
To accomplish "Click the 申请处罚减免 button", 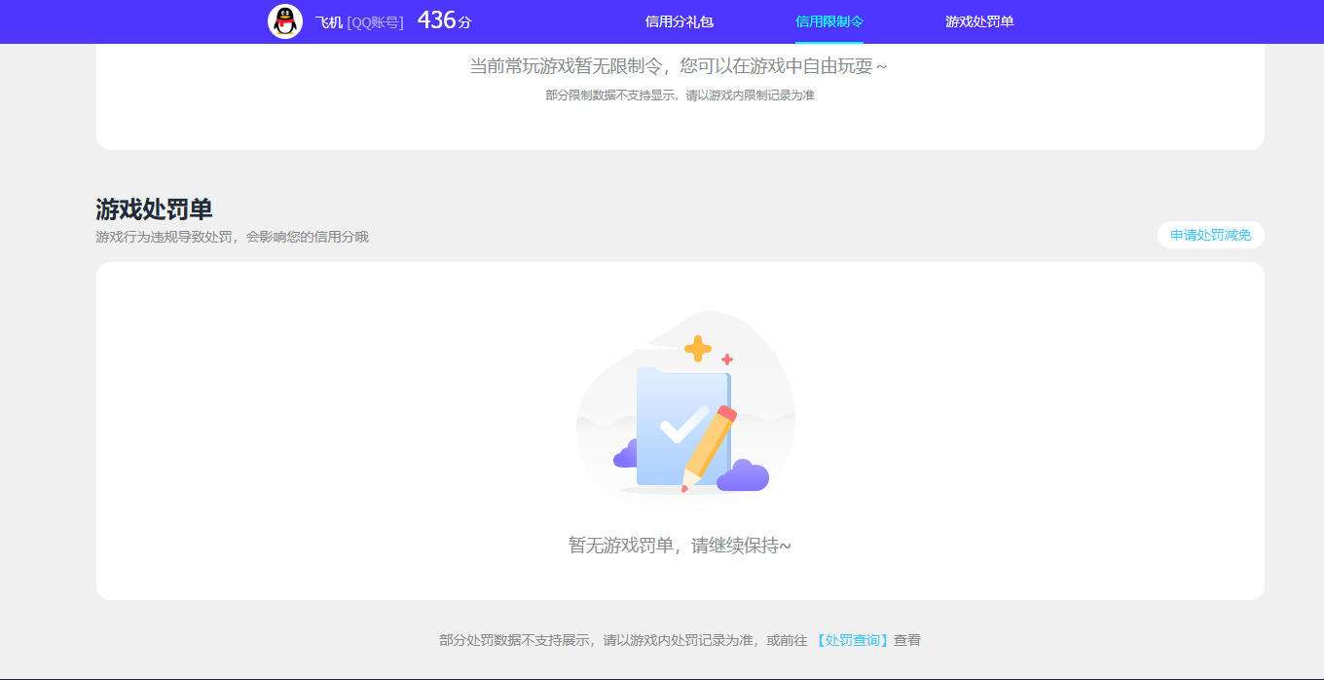I will (x=1211, y=235).
